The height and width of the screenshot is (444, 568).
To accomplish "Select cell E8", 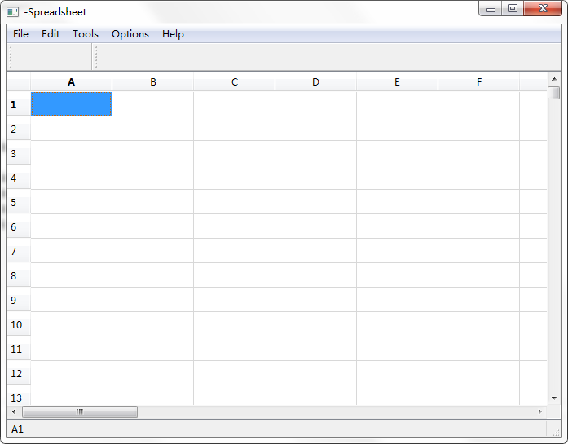I will pyautogui.click(x=398, y=275).
